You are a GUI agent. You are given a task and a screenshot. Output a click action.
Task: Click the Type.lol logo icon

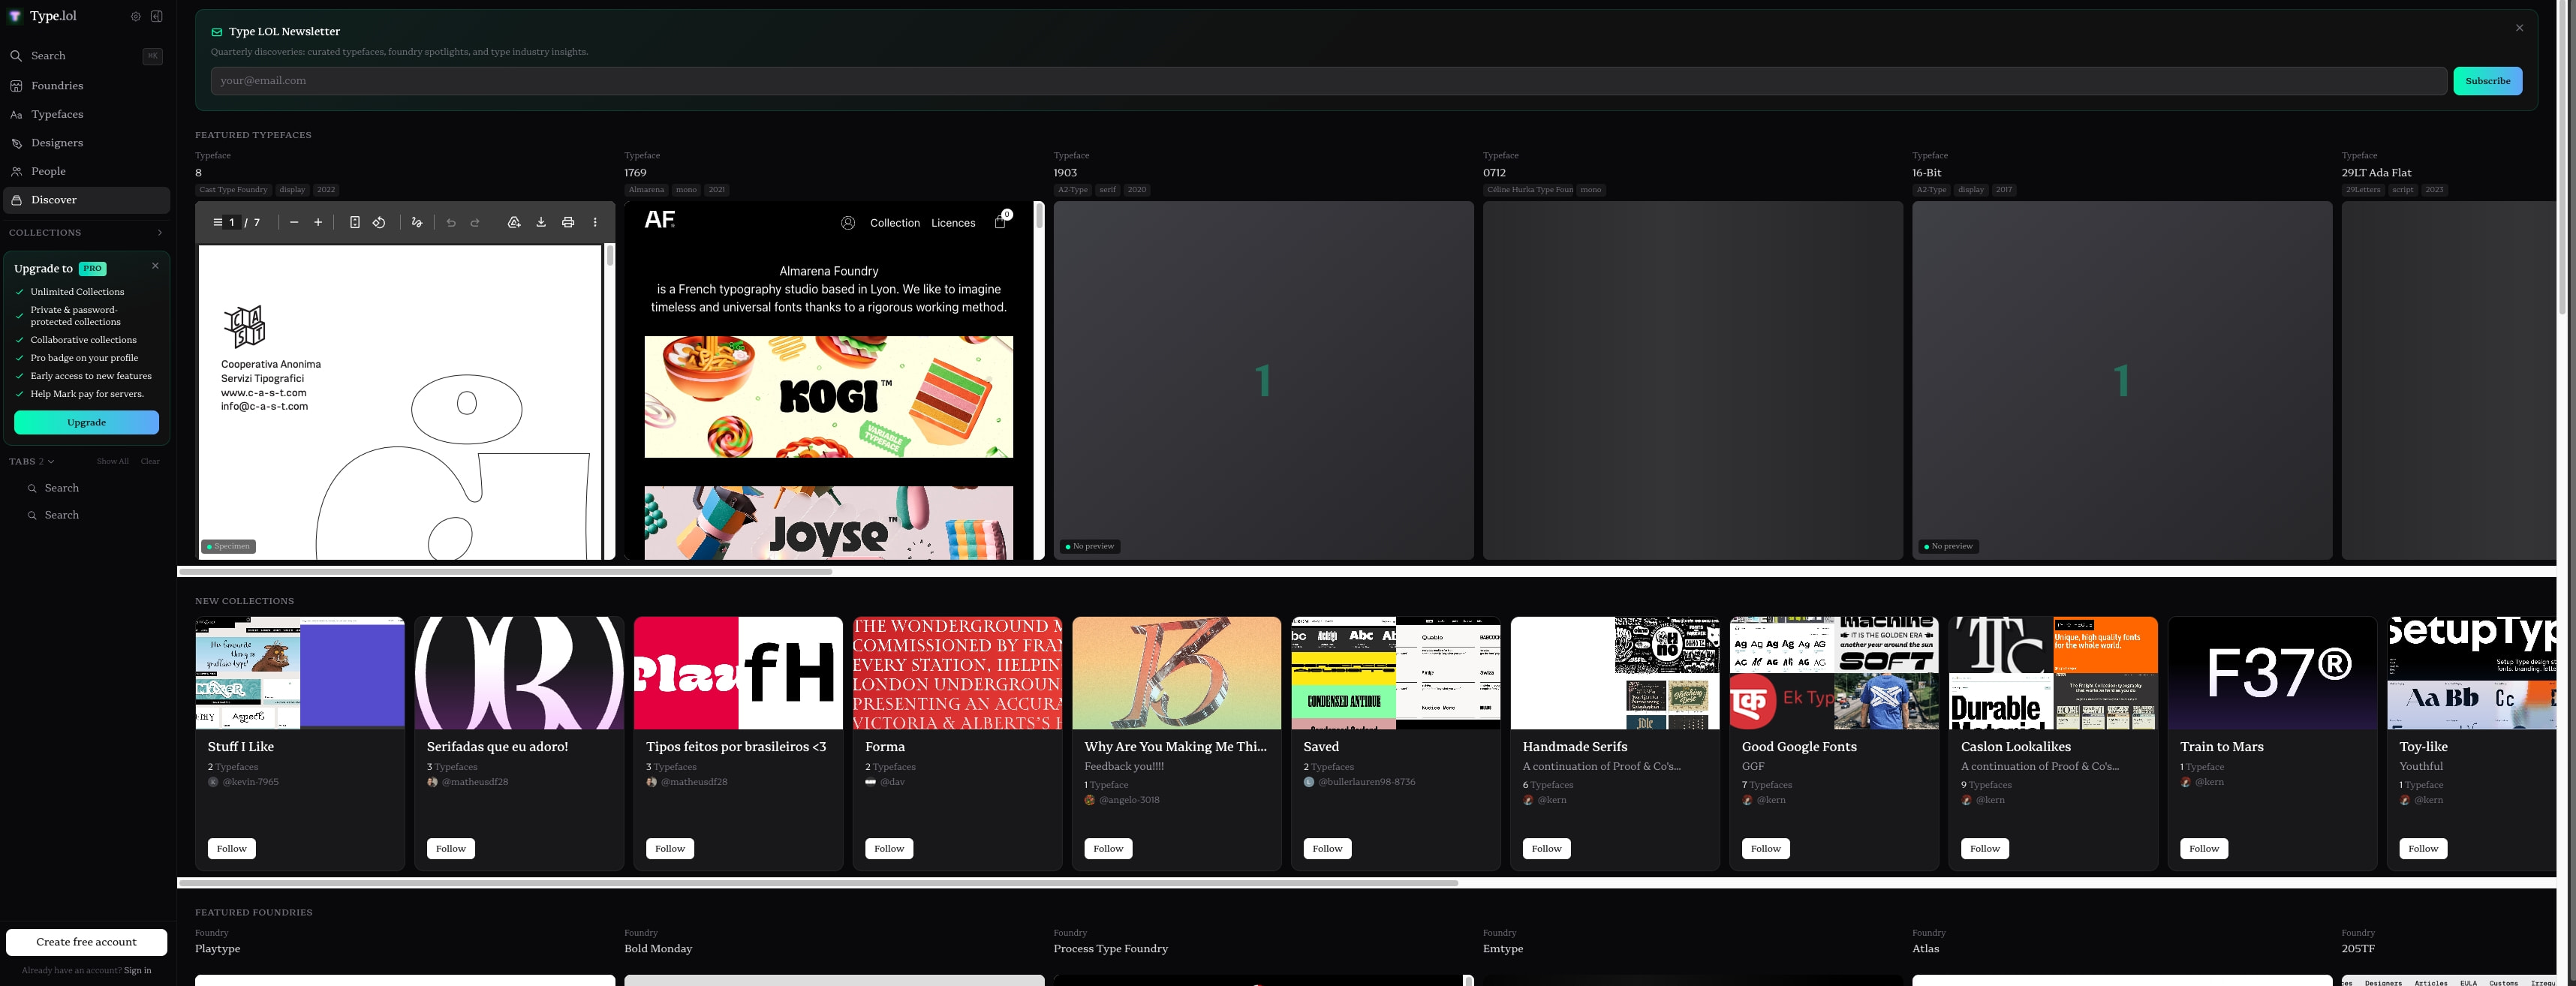coord(16,16)
